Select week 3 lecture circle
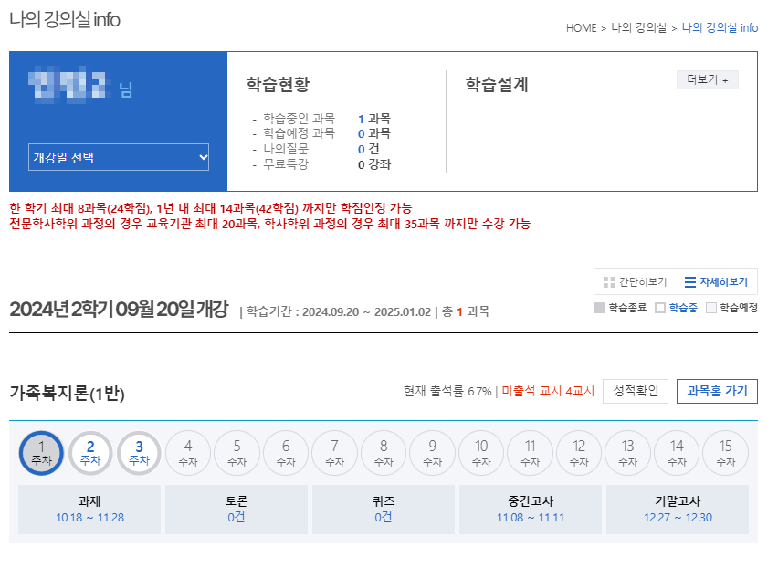778x579 pixels. [139, 453]
